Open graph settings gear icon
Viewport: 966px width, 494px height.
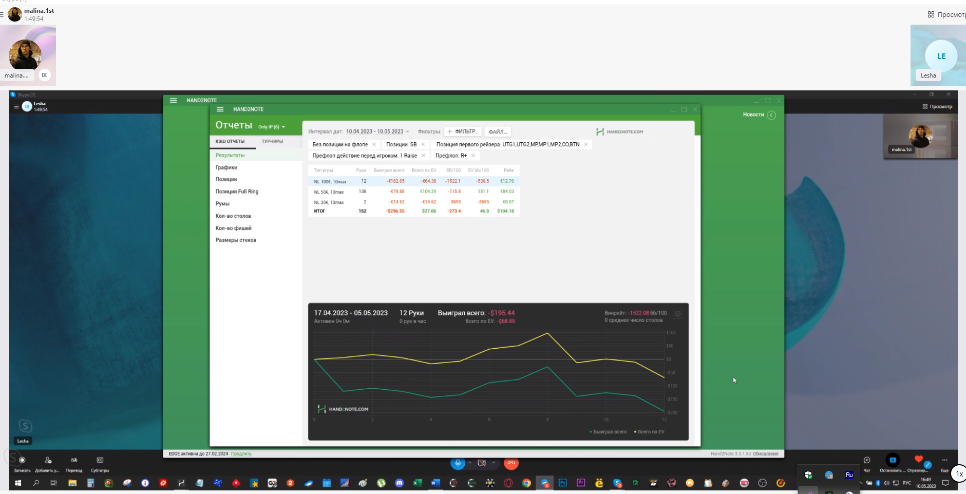coord(677,314)
